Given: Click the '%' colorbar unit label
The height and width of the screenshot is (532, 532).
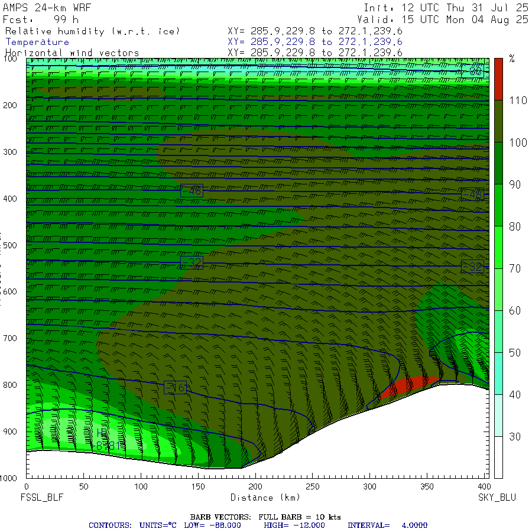Looking at the screenshot, I should 512,59.
